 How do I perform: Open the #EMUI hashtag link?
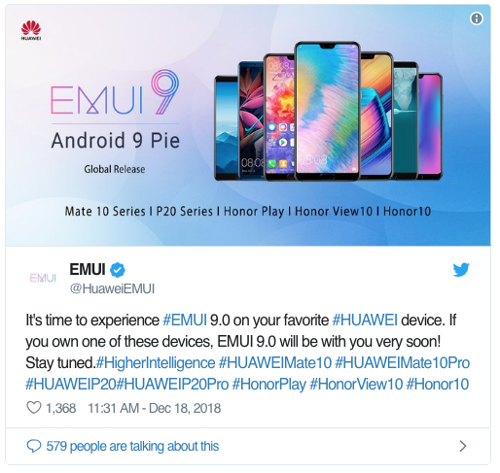tap(185, 321)
